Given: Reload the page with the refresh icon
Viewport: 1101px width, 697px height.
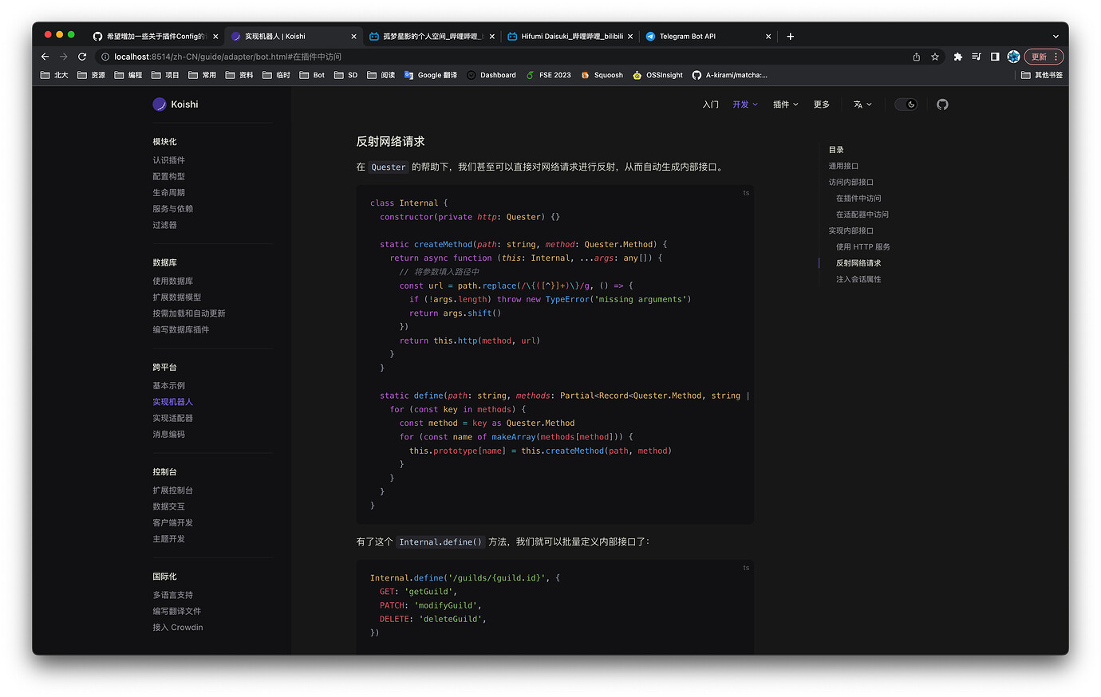Looking at the screenshot, I should coord(82,57).
